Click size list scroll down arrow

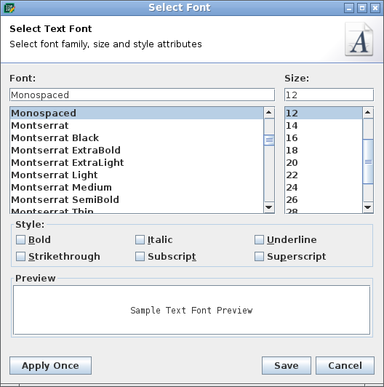tap(368, 207)
